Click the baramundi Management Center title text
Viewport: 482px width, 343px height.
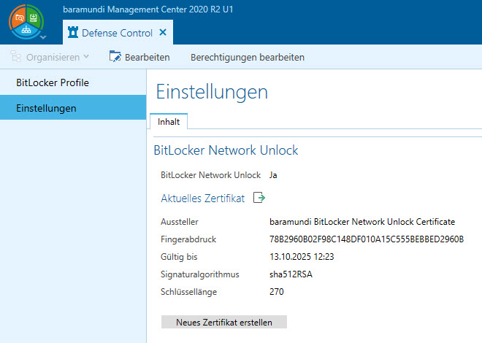click(148, 9)
